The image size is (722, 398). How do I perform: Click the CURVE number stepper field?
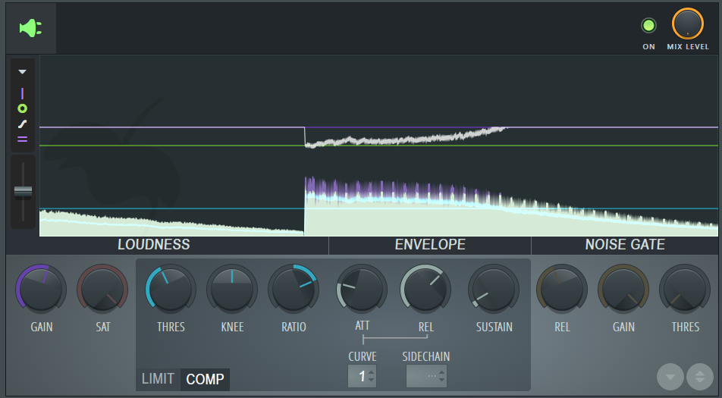(x=362, y=376)
